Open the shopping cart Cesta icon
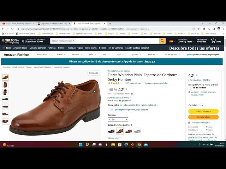Image resolution: width=226 pixels, height=169 pixels. pos(216,41)
